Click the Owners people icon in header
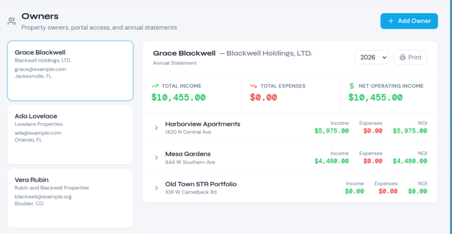452x234 pixels. (x=12, y=21)
